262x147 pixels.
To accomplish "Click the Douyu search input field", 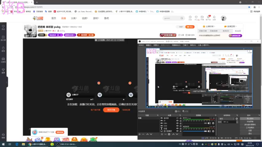I will 172,18.
